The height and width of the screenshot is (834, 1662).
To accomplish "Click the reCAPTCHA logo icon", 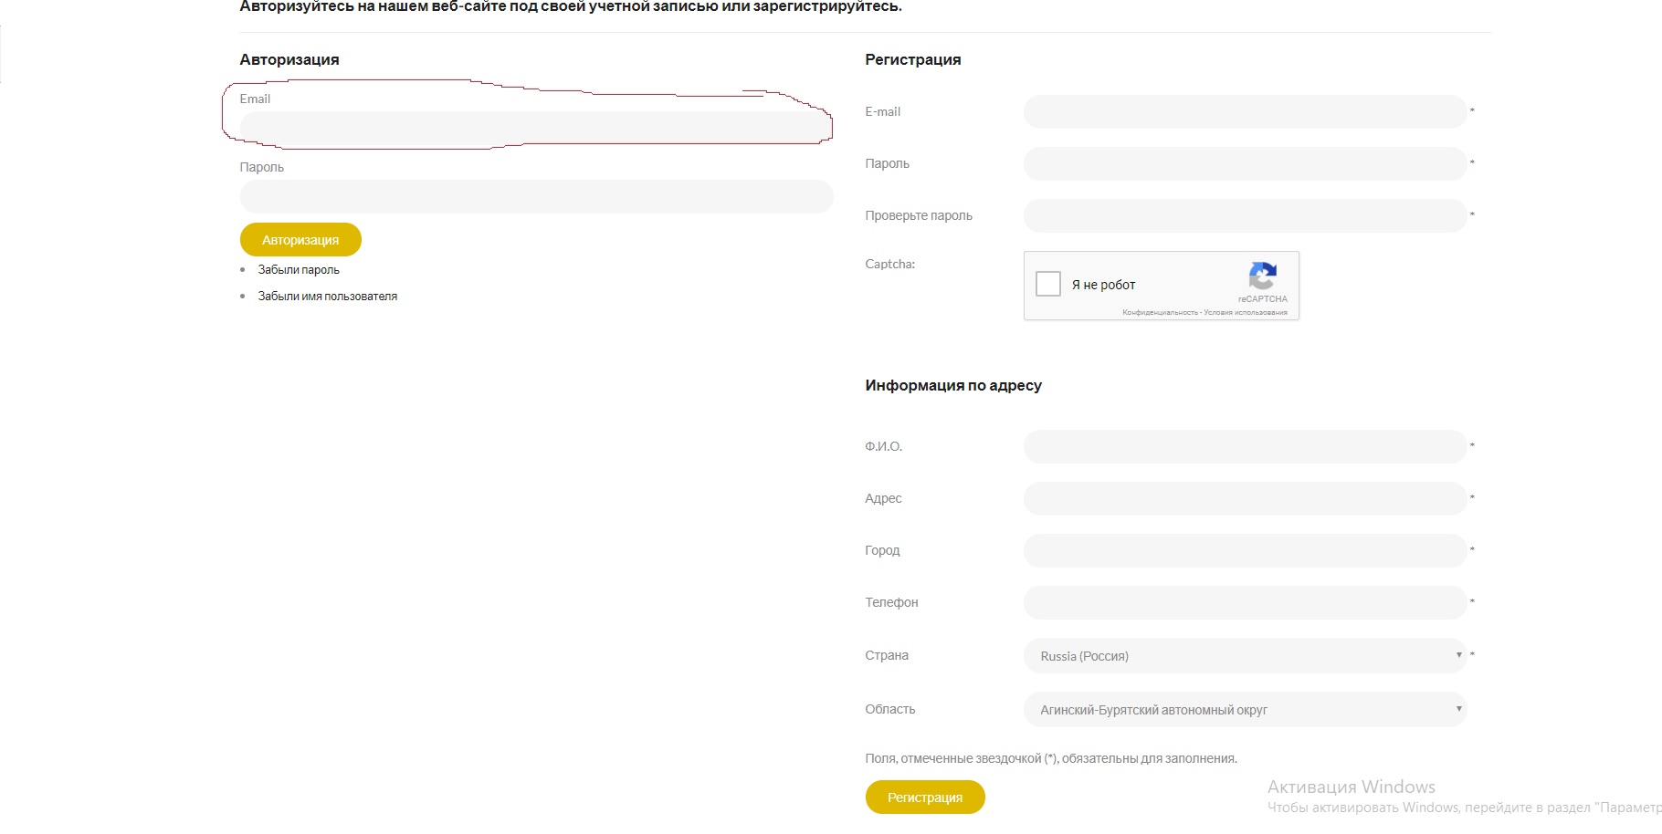I will point(1262,276).
